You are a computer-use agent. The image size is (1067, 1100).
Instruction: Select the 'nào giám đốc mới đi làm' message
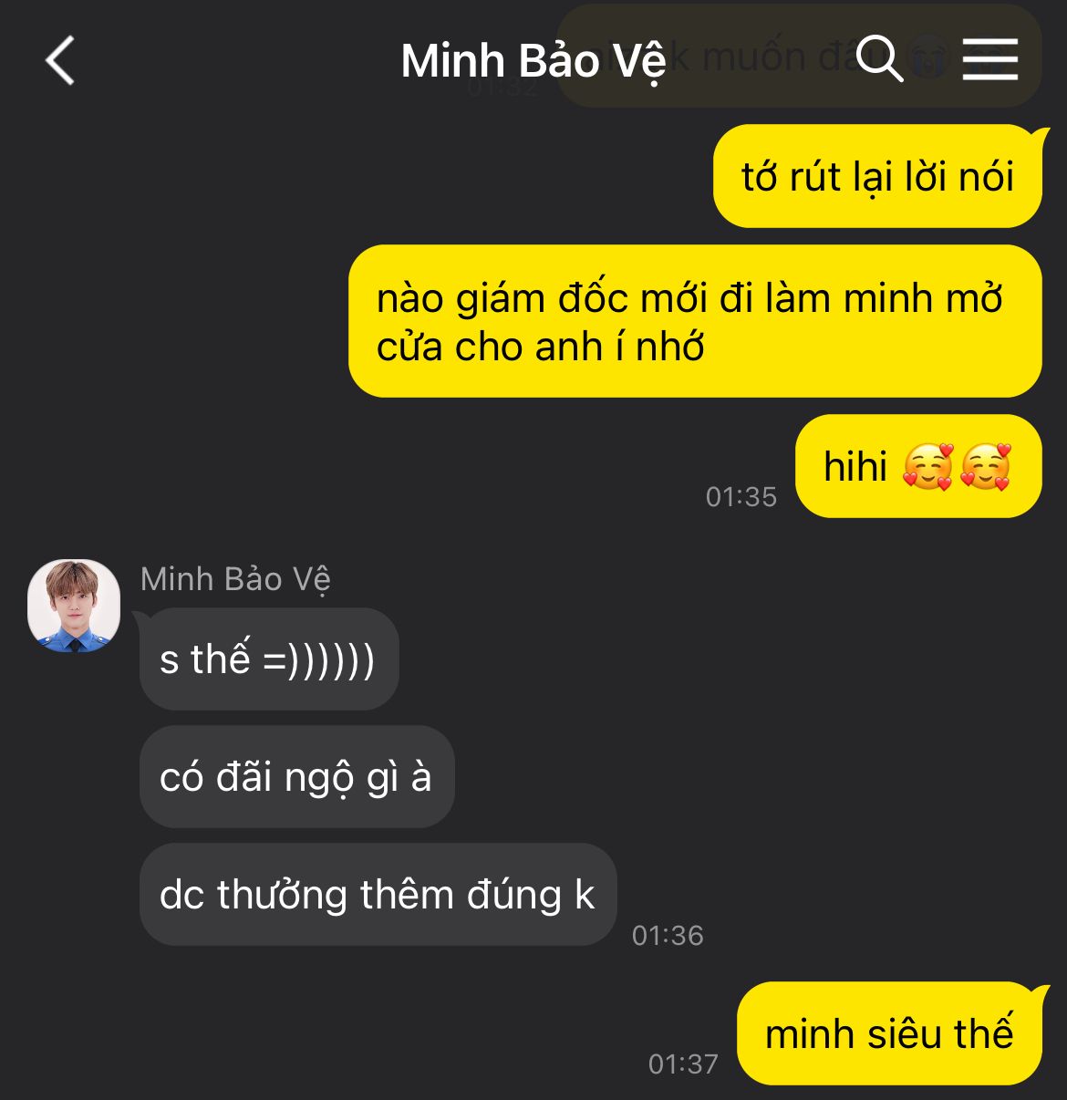click(695, 321)
